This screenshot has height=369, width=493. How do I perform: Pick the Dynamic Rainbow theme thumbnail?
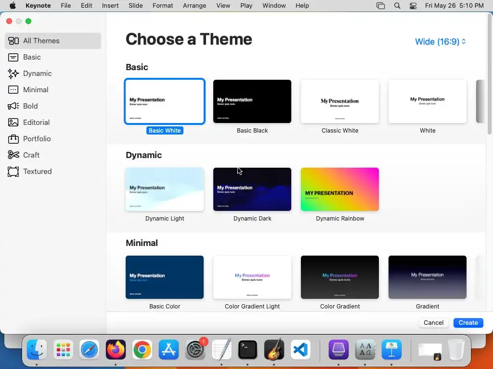339,189
